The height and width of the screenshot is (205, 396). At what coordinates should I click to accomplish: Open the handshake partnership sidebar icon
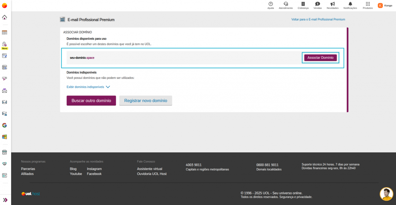(5, 164)
